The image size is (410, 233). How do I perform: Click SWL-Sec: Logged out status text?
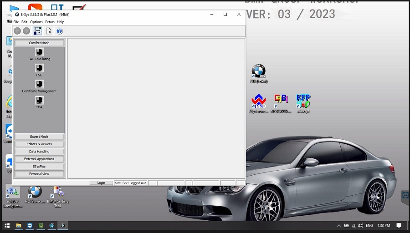coord(130,183)
